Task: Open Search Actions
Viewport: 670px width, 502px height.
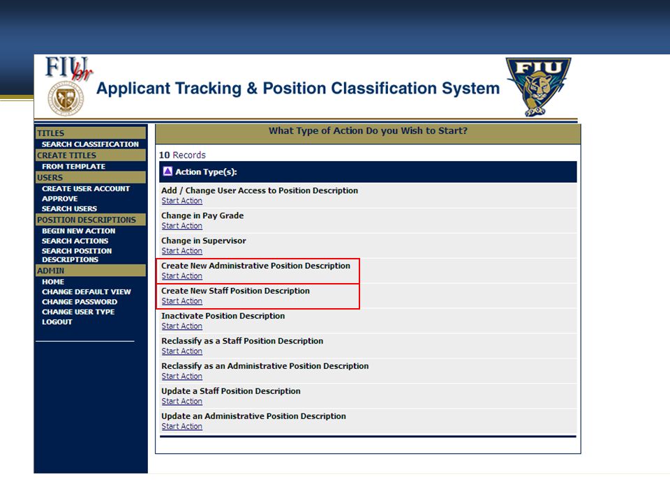Action: coord(75,241)
